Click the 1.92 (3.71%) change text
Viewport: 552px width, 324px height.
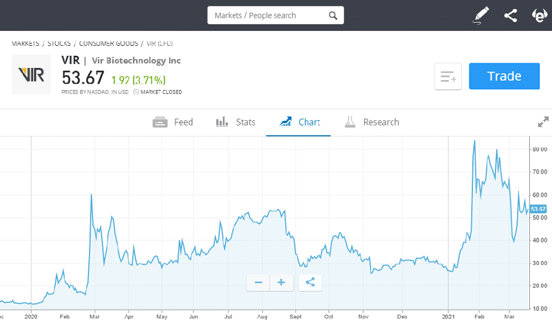[x=138, y=80]
